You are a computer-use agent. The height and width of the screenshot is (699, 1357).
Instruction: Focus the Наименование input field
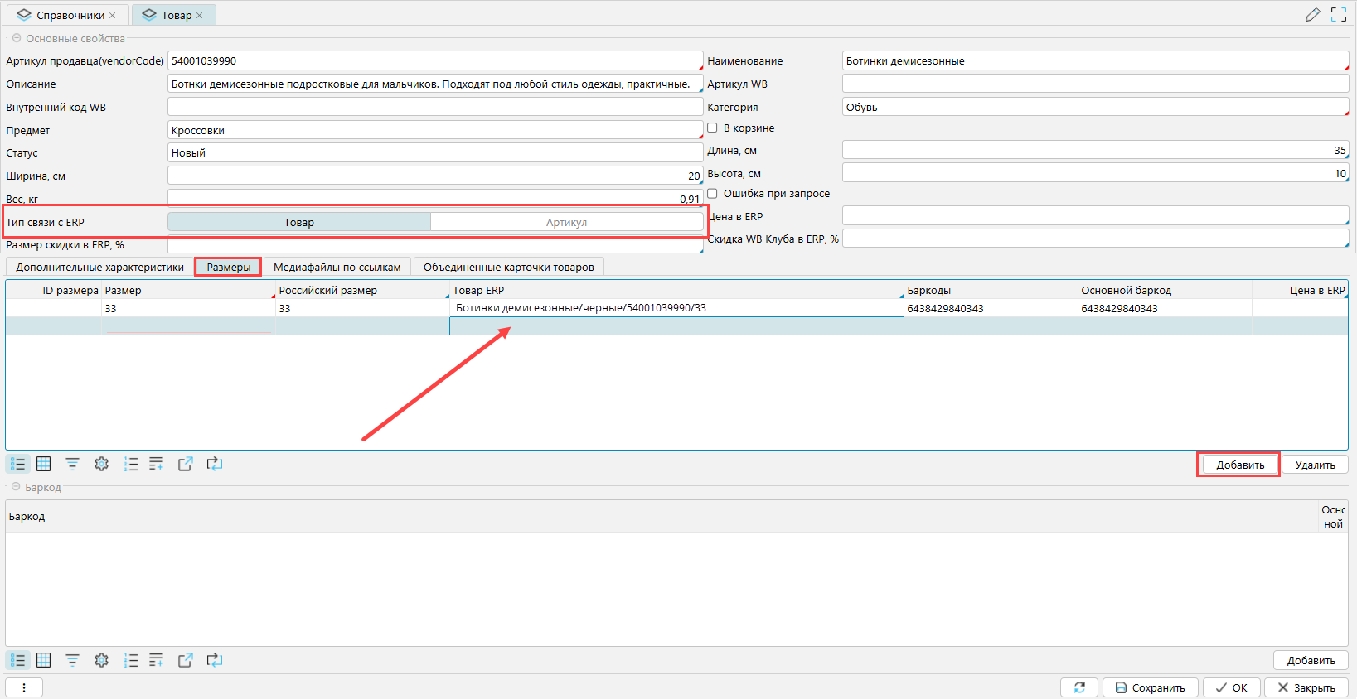[x=1095, y=60]
